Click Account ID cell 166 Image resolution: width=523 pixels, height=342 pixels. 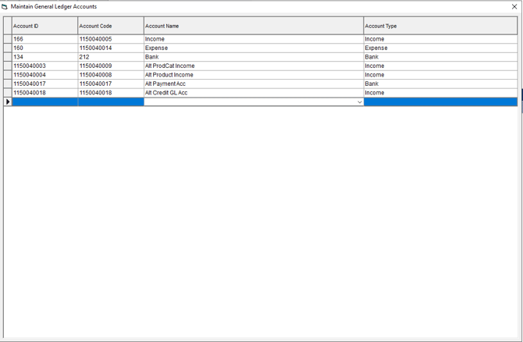[x=44, y=39]
